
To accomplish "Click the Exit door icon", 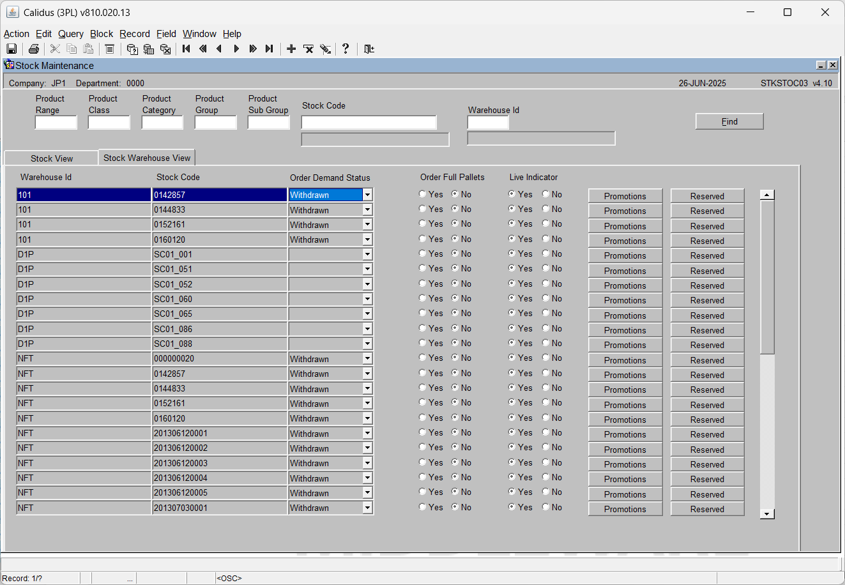I will click(369, 49).
